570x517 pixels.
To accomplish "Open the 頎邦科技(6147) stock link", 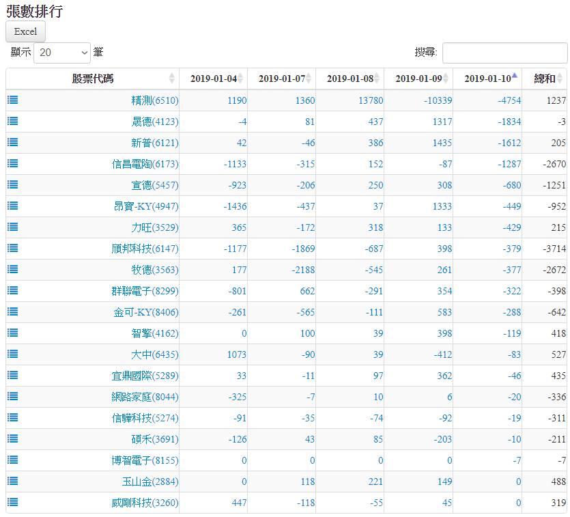I will point(145,249).
